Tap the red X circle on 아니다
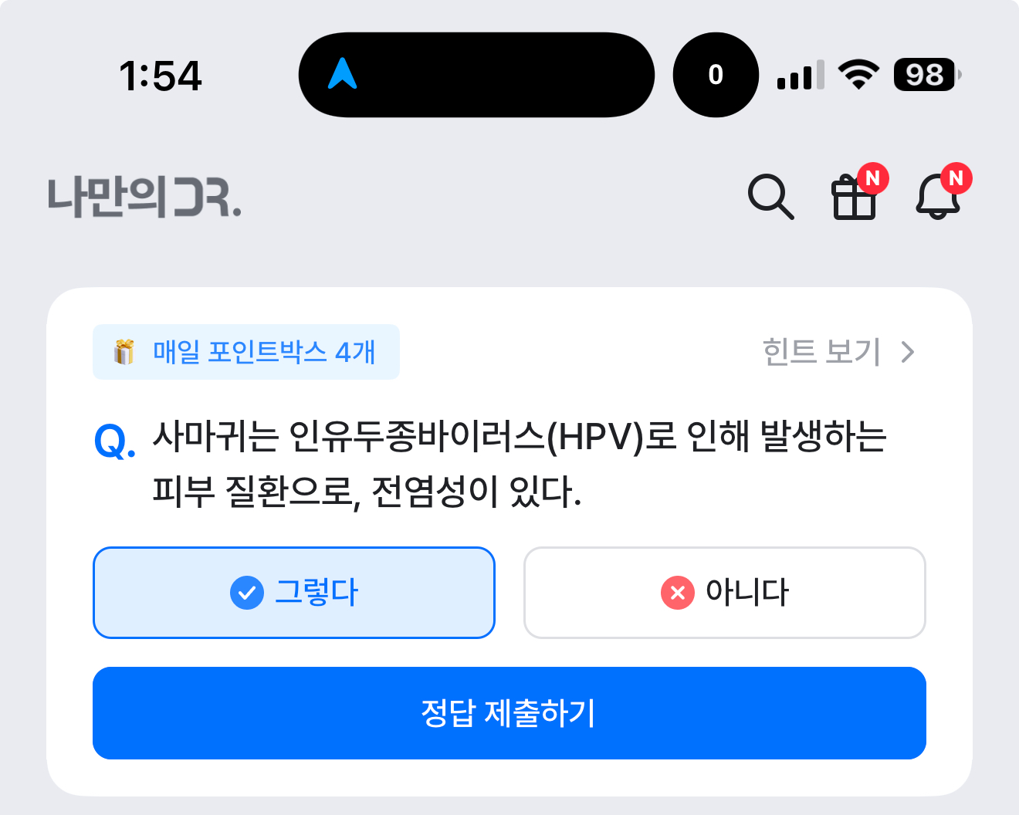Screen dimensions: 1019x815 coord(678,593)
